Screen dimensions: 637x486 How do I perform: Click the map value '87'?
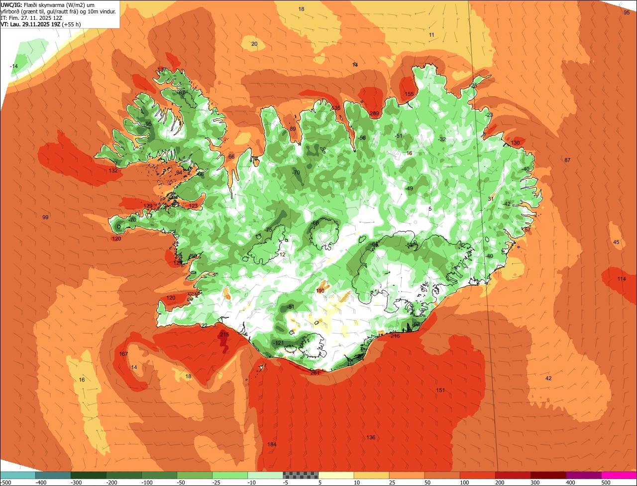point(567,160)
